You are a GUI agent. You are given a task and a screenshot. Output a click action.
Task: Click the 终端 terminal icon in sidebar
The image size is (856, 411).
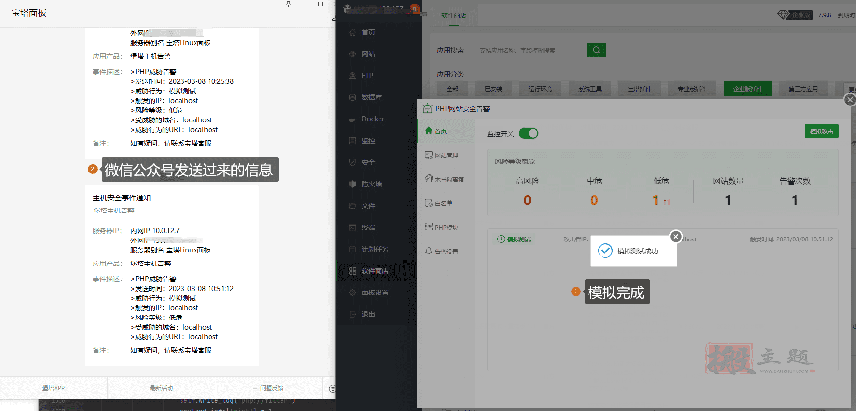tap(352, 227)
